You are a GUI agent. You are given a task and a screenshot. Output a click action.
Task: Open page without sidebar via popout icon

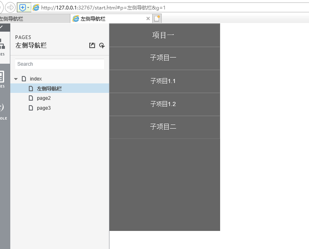(x=92, y=45)
